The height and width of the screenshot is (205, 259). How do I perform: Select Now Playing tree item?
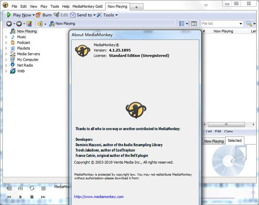[27, 31]
